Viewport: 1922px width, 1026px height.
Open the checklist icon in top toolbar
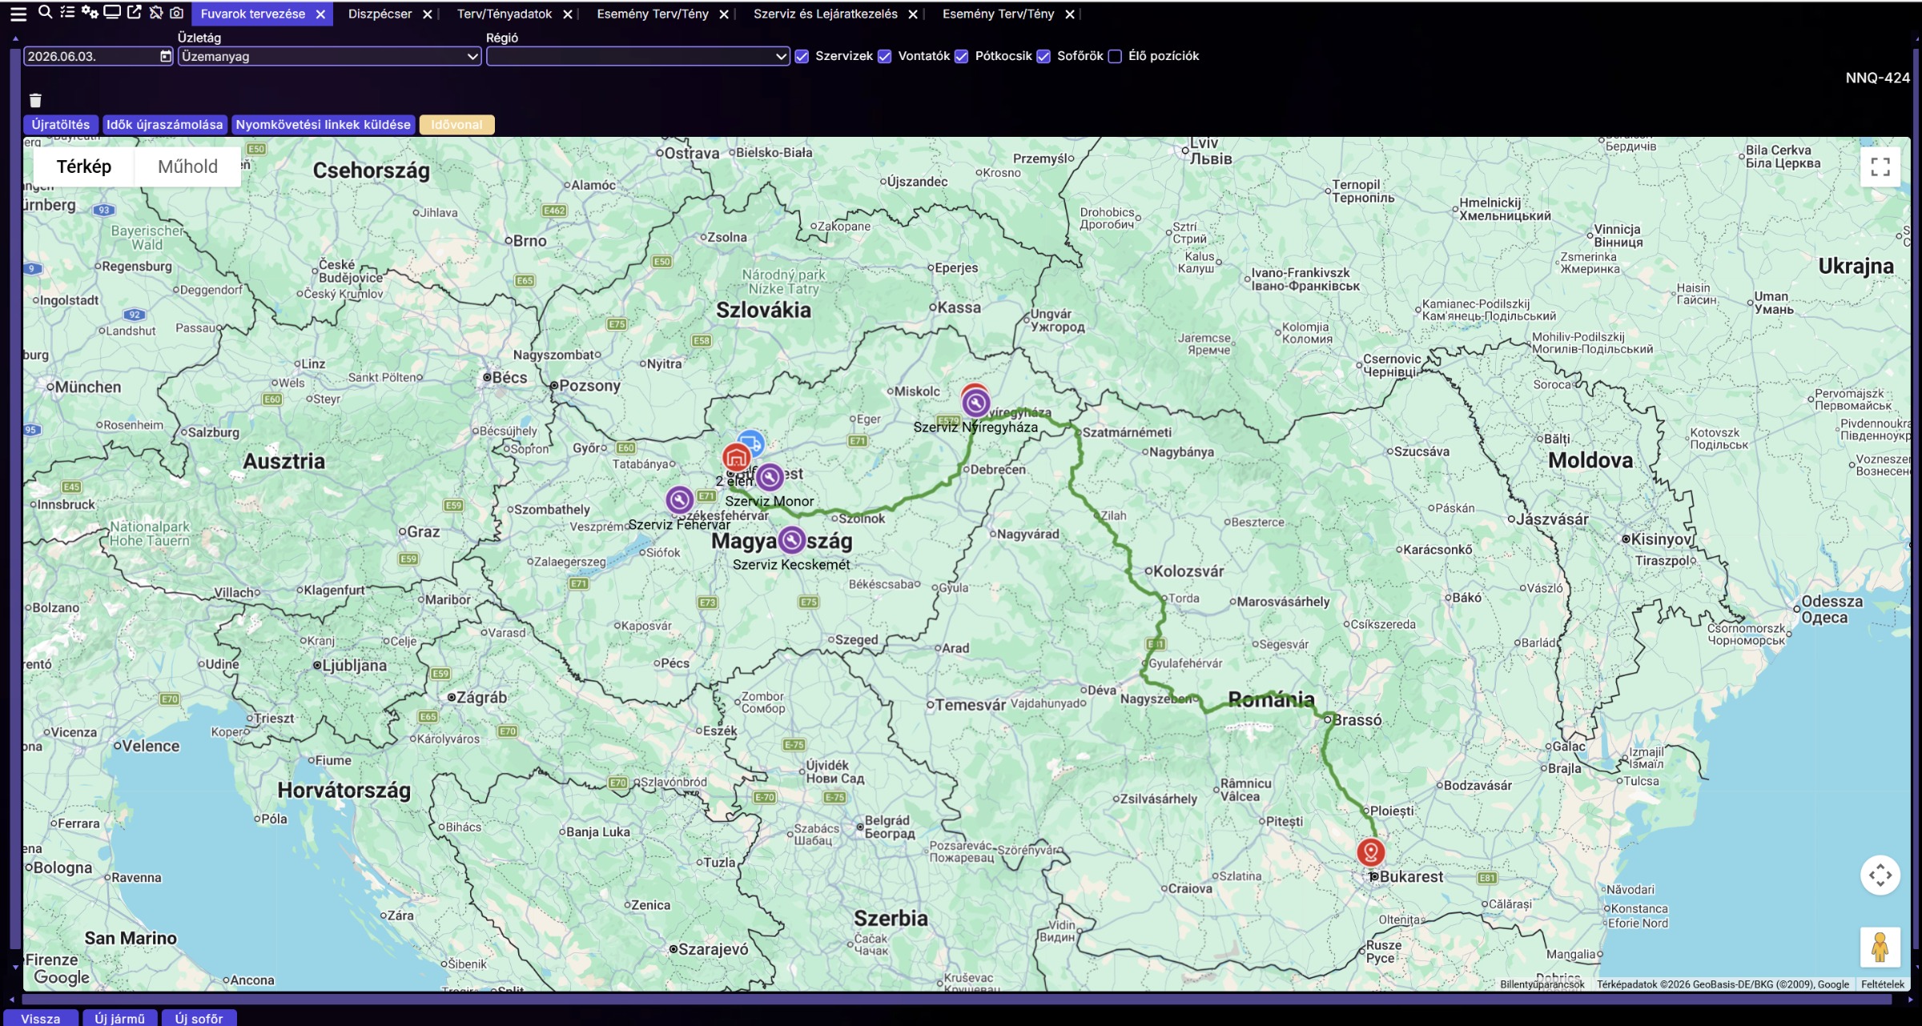pyautogui.click(x=67, y=12)
